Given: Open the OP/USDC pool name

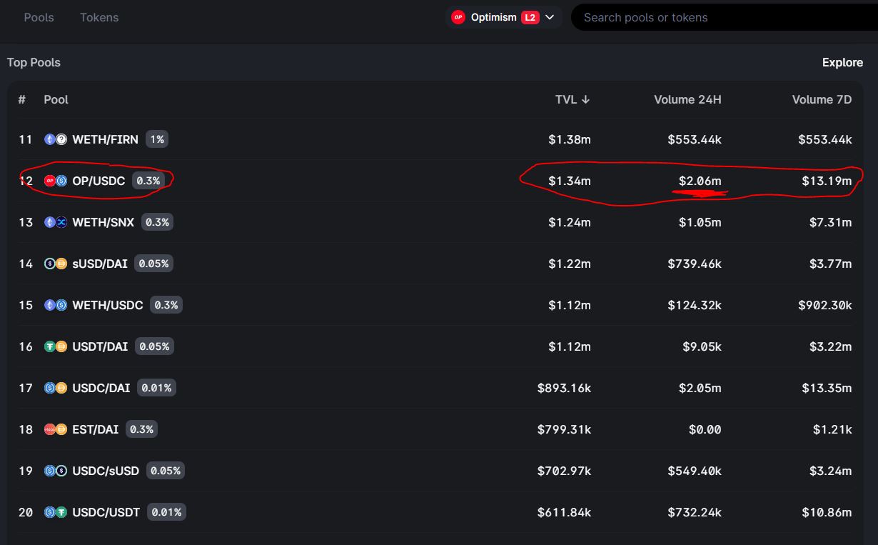Looking at the screenshot, I should [99, 181].
